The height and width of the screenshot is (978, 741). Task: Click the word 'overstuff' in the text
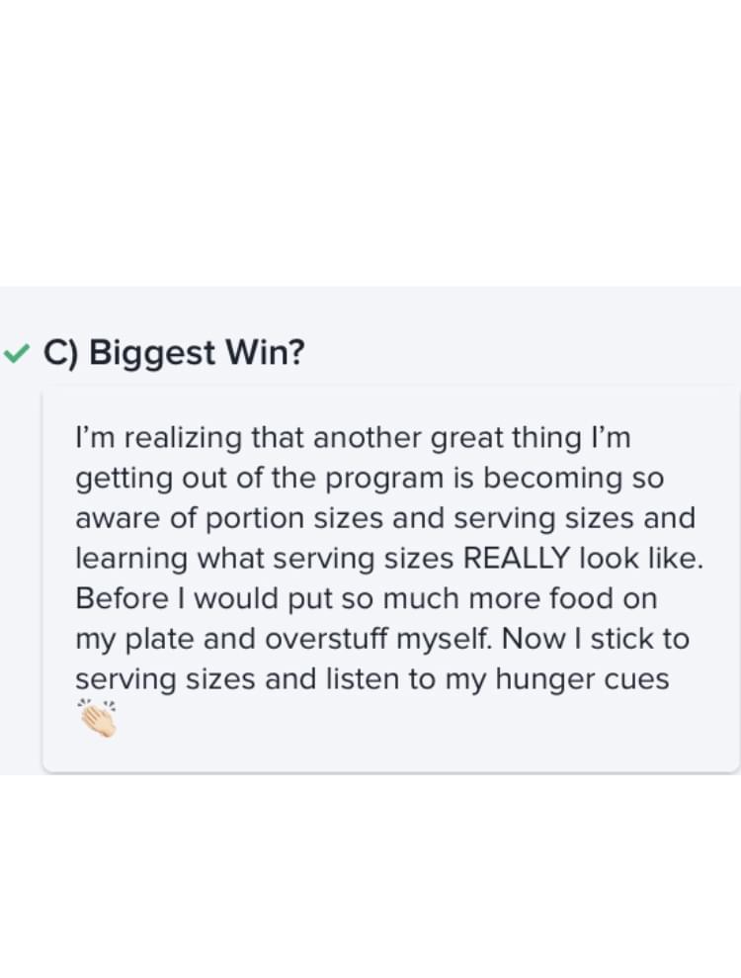point(326,638)
